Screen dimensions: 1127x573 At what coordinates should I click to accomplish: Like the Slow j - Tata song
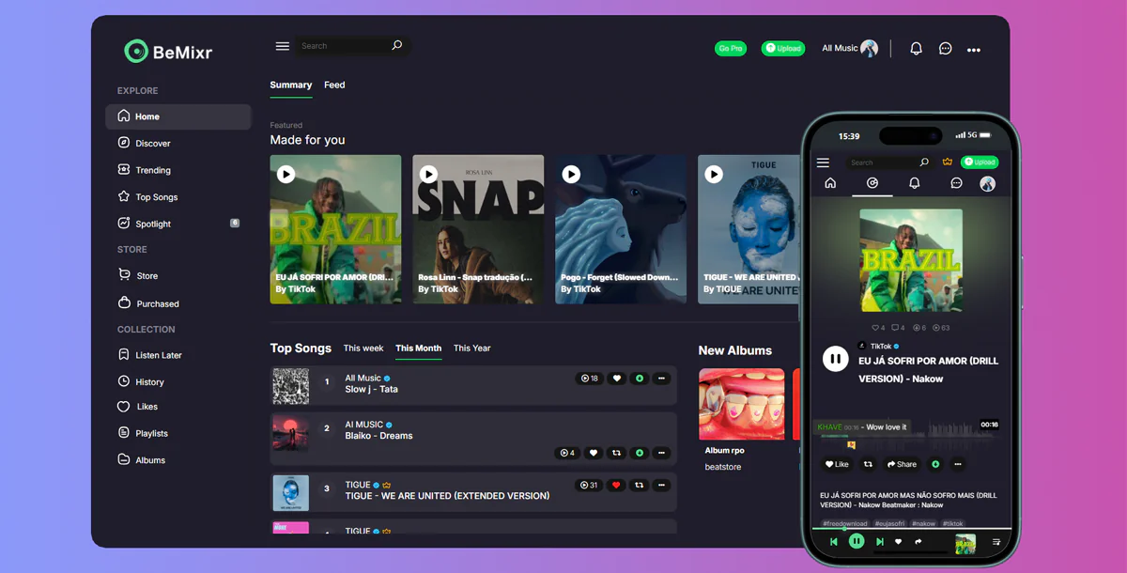[616, 379]
